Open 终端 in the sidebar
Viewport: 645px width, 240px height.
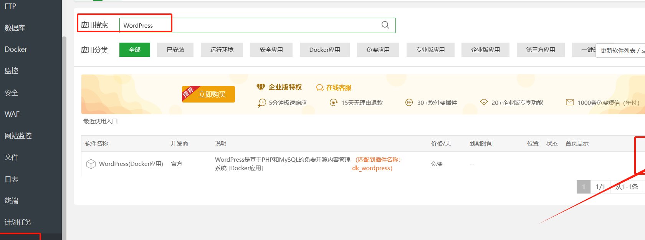click(11, 200)
